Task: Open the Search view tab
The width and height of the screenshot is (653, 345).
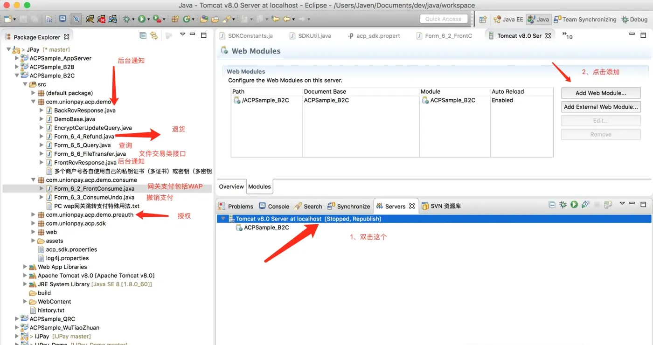Action: [308, 206]
